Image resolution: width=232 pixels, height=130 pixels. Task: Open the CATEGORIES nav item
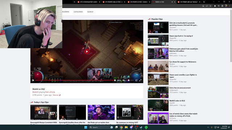[78, 12]
